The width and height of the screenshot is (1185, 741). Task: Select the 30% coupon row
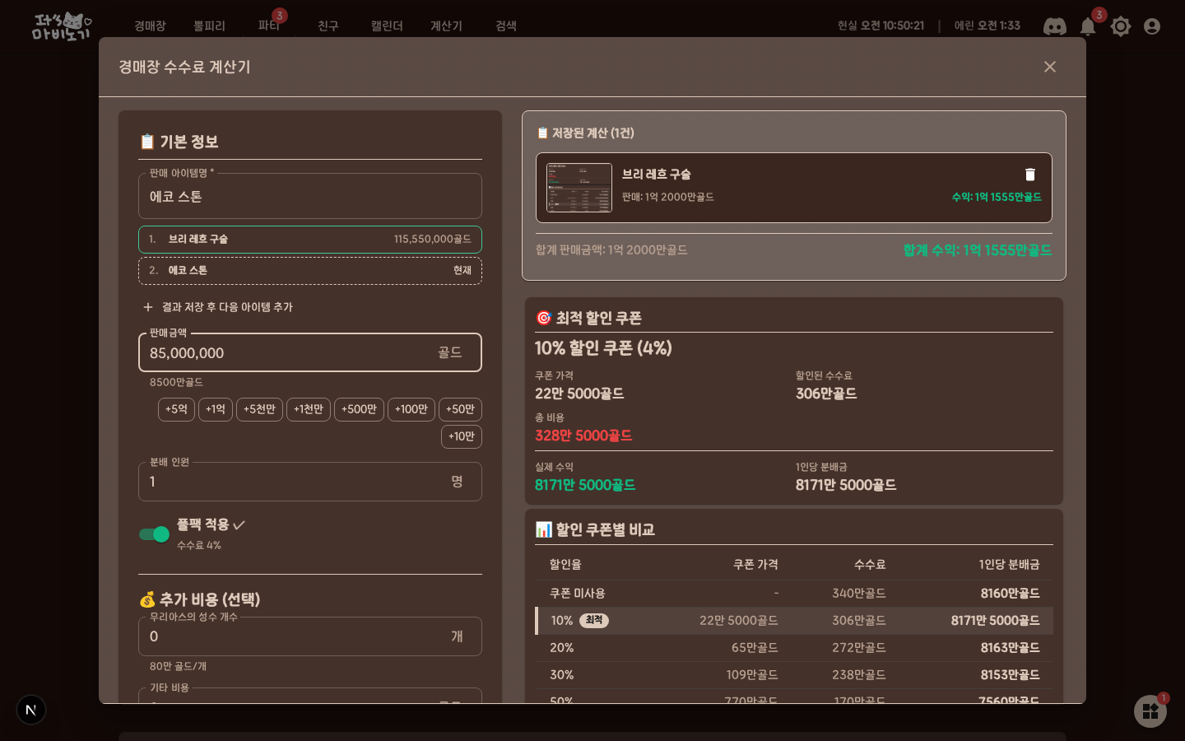(794, 675)
